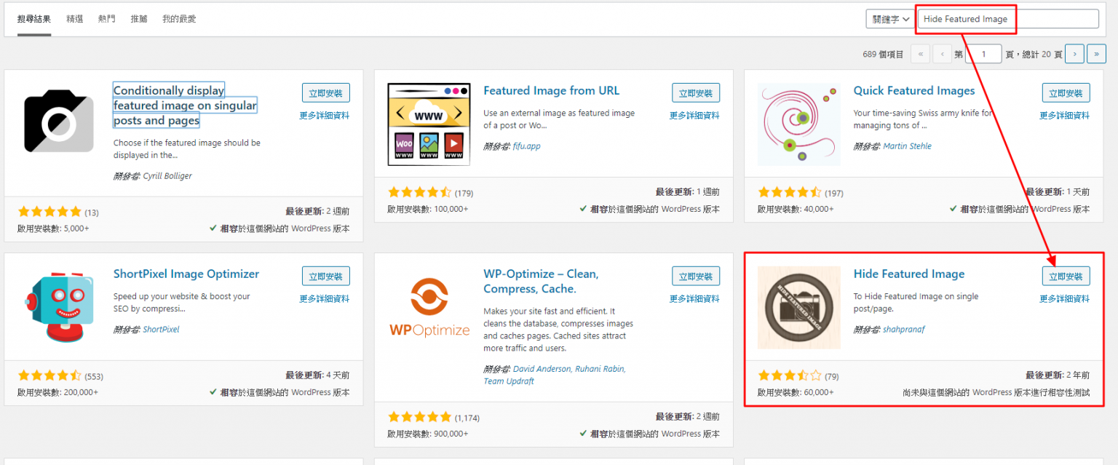Click the Hide Featured Image plugin icon
The image size is (1118, 465).
[793, 307]
